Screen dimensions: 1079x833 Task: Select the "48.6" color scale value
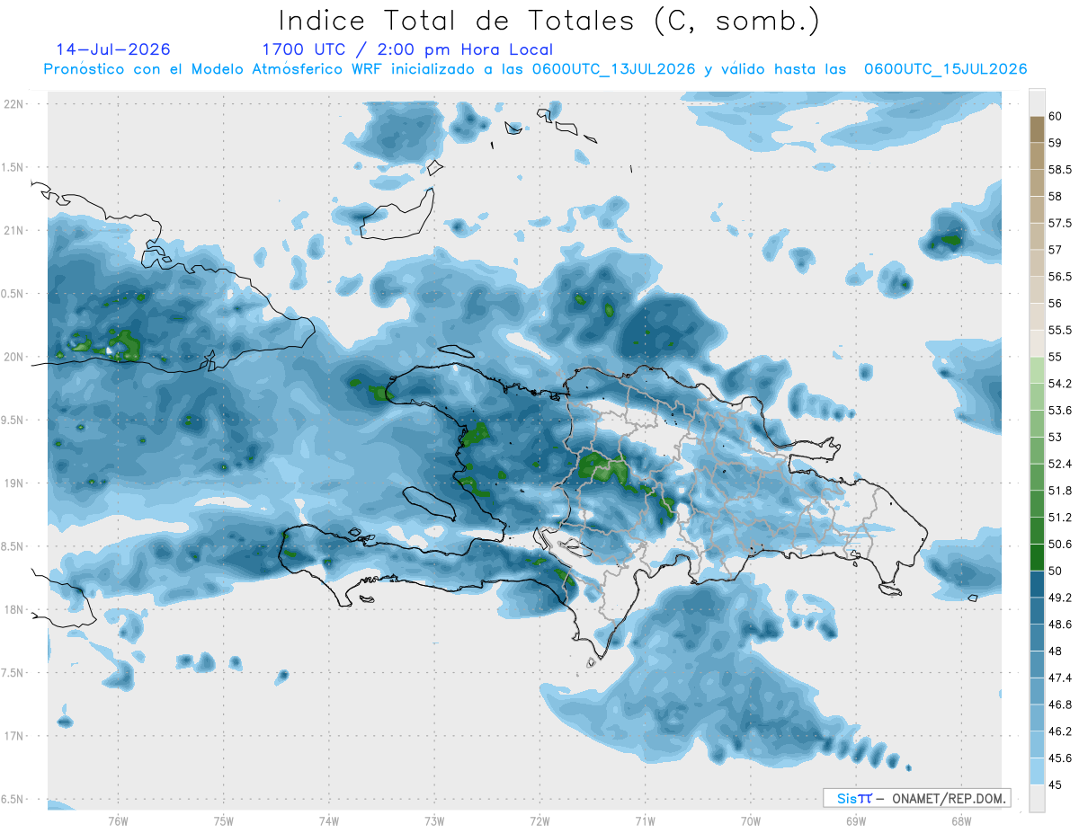pyautogui.click(x=1060, y=625)
